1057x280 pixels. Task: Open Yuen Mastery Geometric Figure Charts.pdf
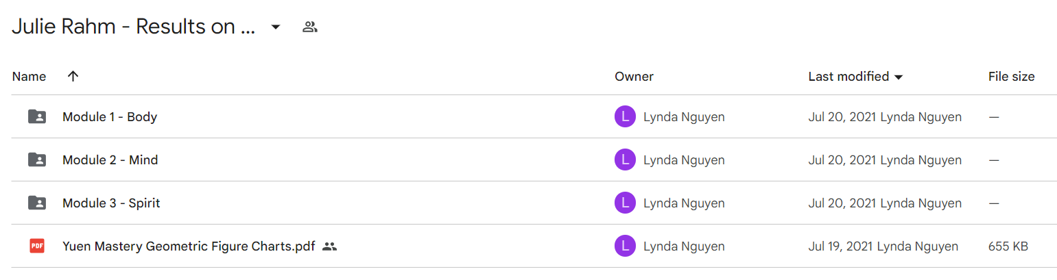[x=189, y=246]
